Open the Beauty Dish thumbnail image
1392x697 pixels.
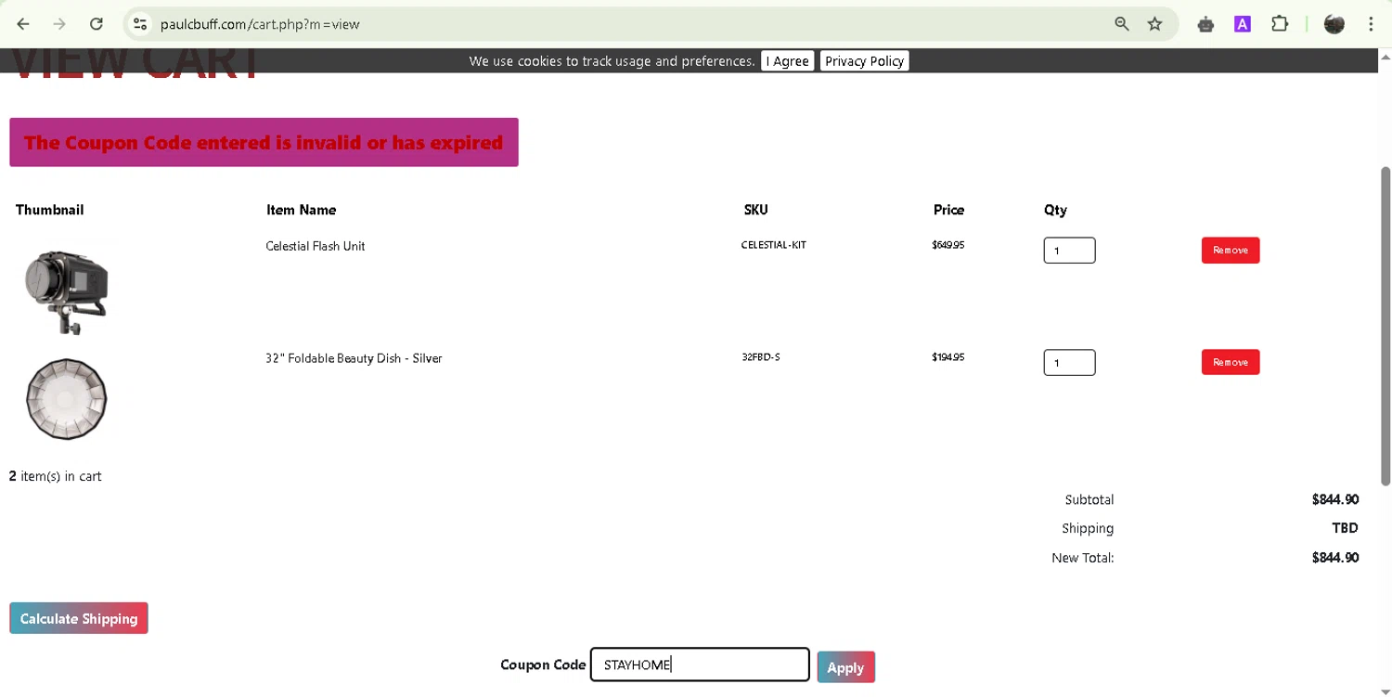66,399
